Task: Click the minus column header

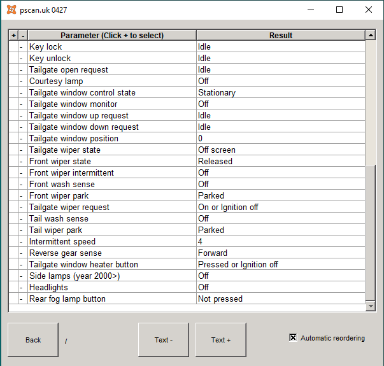Action: coord(23,35)
